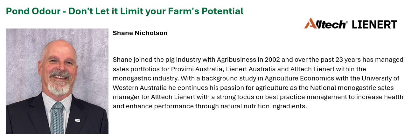411x140 pixels.
Task: Open Shane Nicholson's portrait photo
Action: coord(57,81)
